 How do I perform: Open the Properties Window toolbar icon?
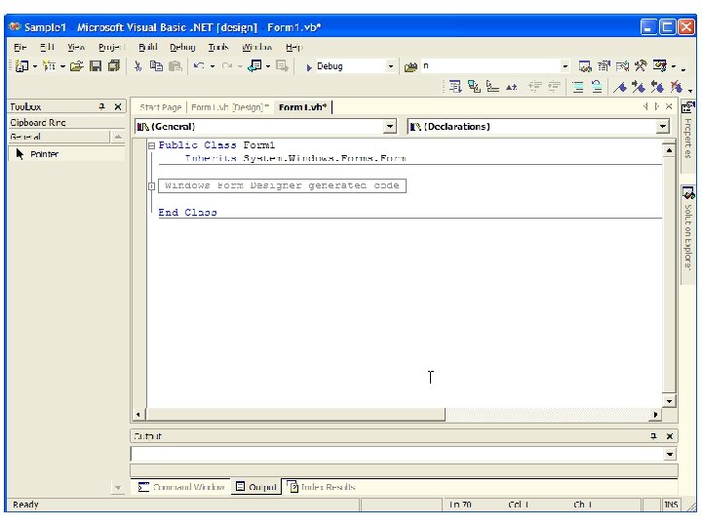pyautogui.click(x=604, y=66)
